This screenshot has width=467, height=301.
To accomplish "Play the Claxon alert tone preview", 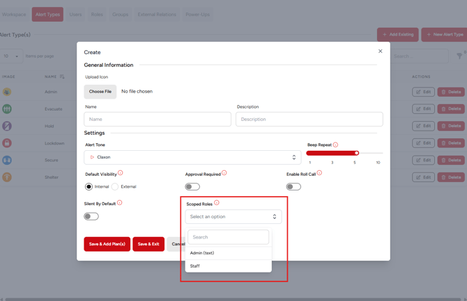I will coord(92,157).
